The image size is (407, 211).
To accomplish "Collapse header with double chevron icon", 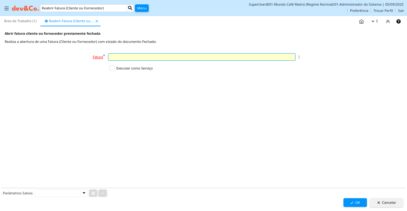I will (x=388, y=22).
